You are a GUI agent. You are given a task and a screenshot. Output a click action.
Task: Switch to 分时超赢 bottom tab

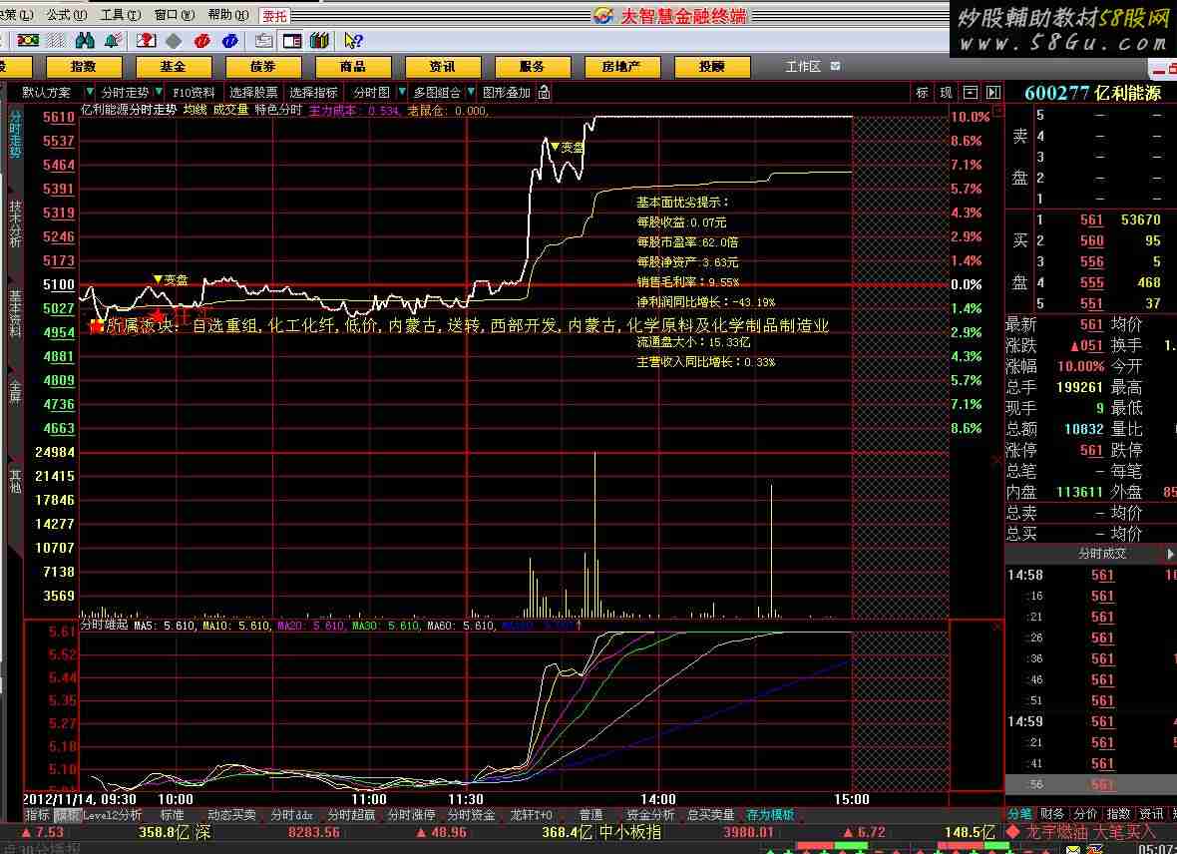pos(351,815)
